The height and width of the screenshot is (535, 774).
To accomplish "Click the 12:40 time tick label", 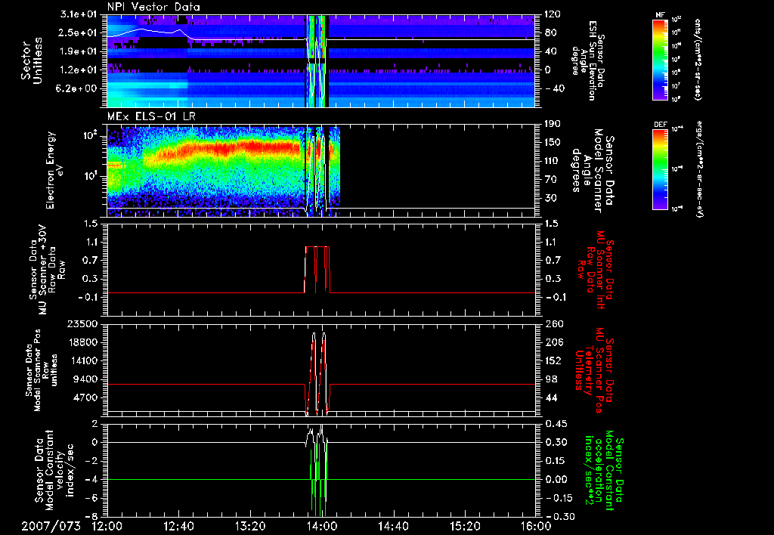I will click(x=179, y=526).
